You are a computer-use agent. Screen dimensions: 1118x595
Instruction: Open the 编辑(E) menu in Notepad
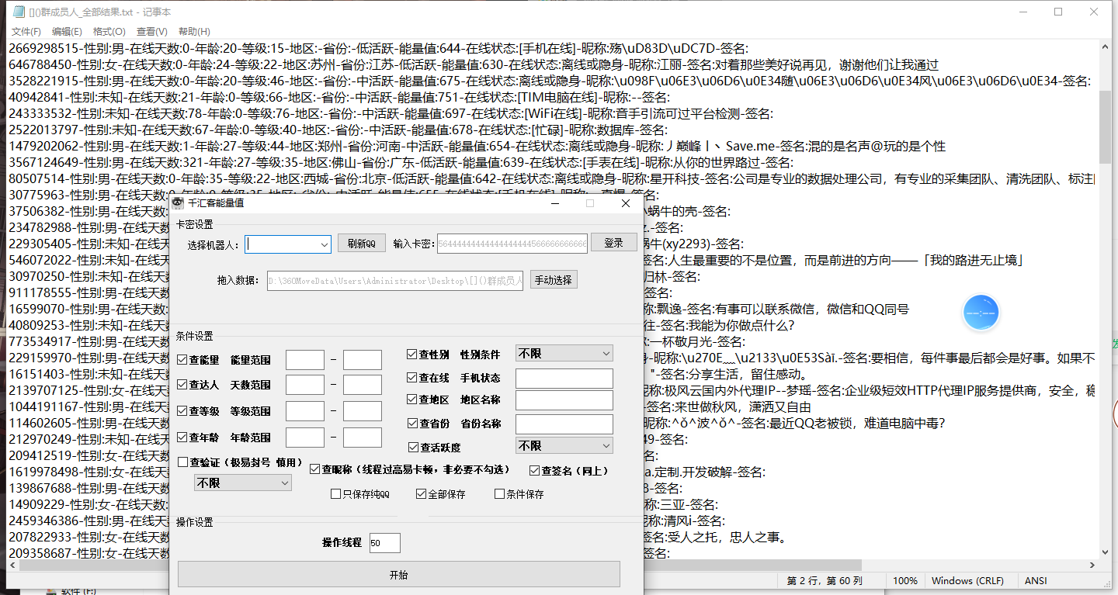click(x=67, y=32)
